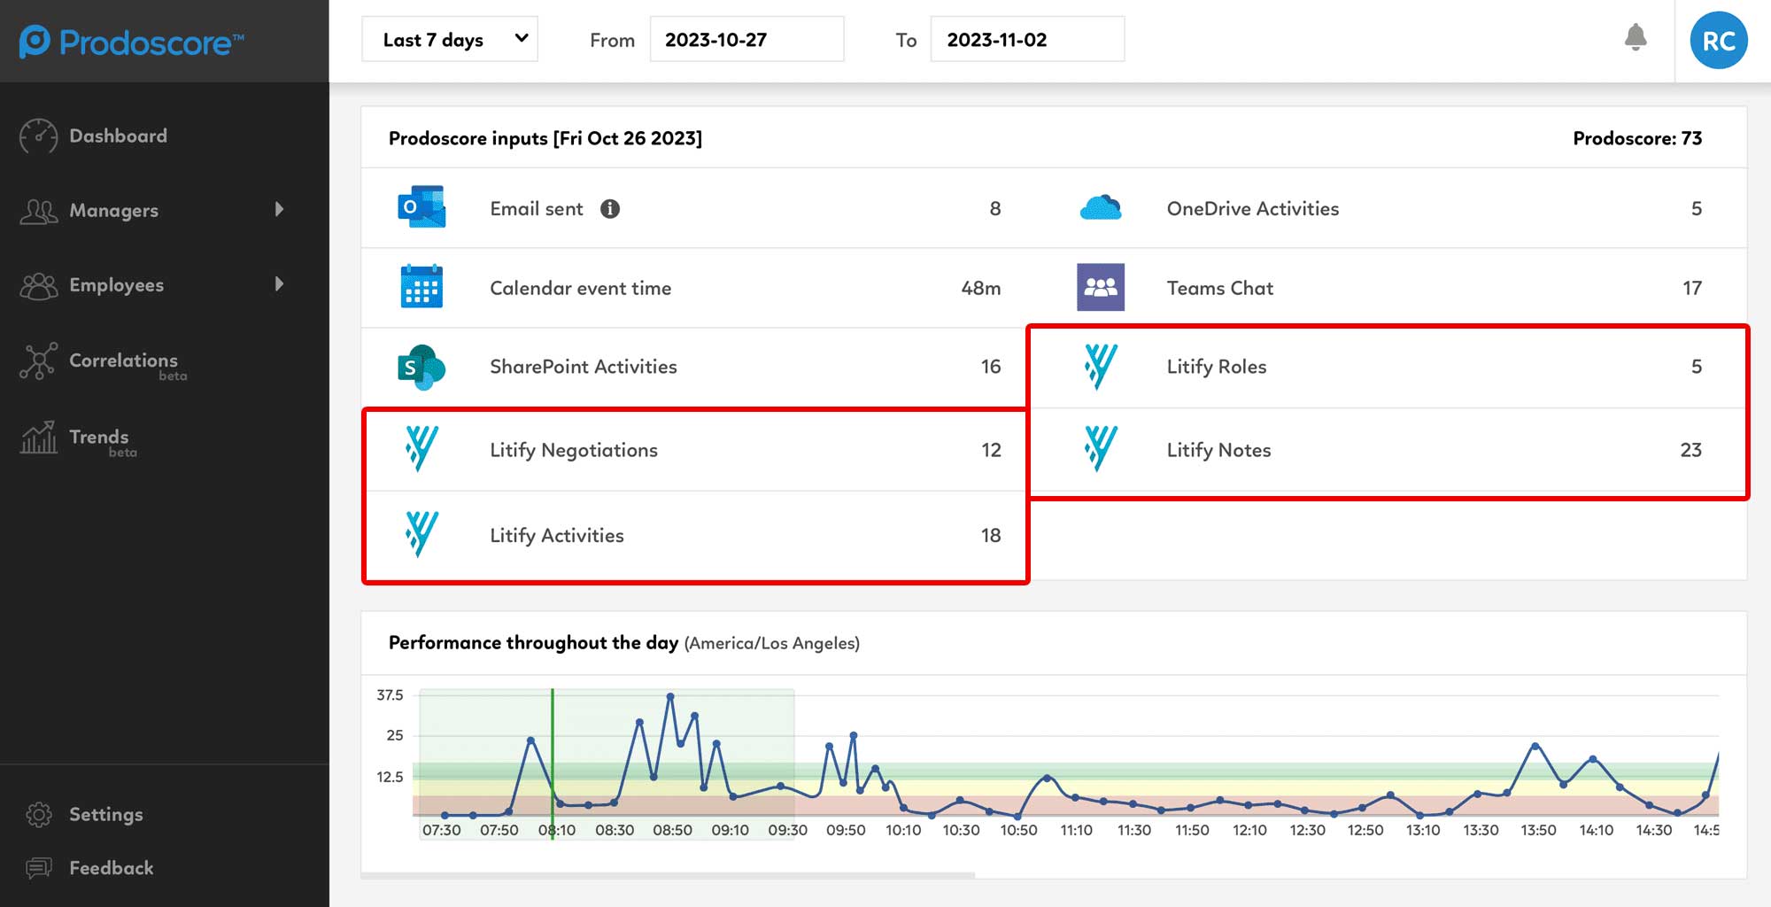1771x907 pixels.
Task: Click the info icon beside Email sent
Action: [x=610, y=209]
